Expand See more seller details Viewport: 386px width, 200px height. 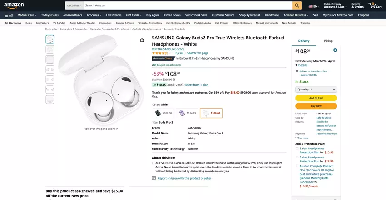point(302,138)
